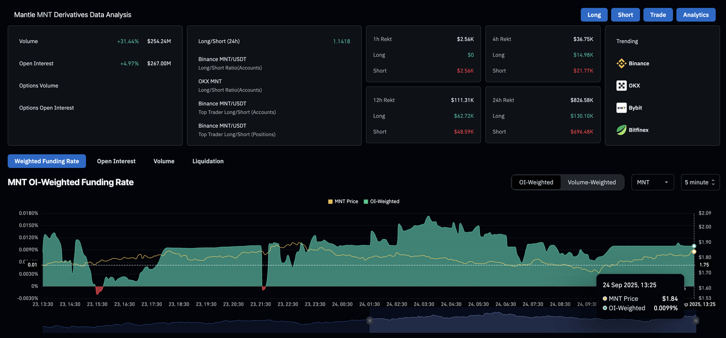
Task: Click the Bitfinex leaf logo icon
Action: [x=621, y=130]
